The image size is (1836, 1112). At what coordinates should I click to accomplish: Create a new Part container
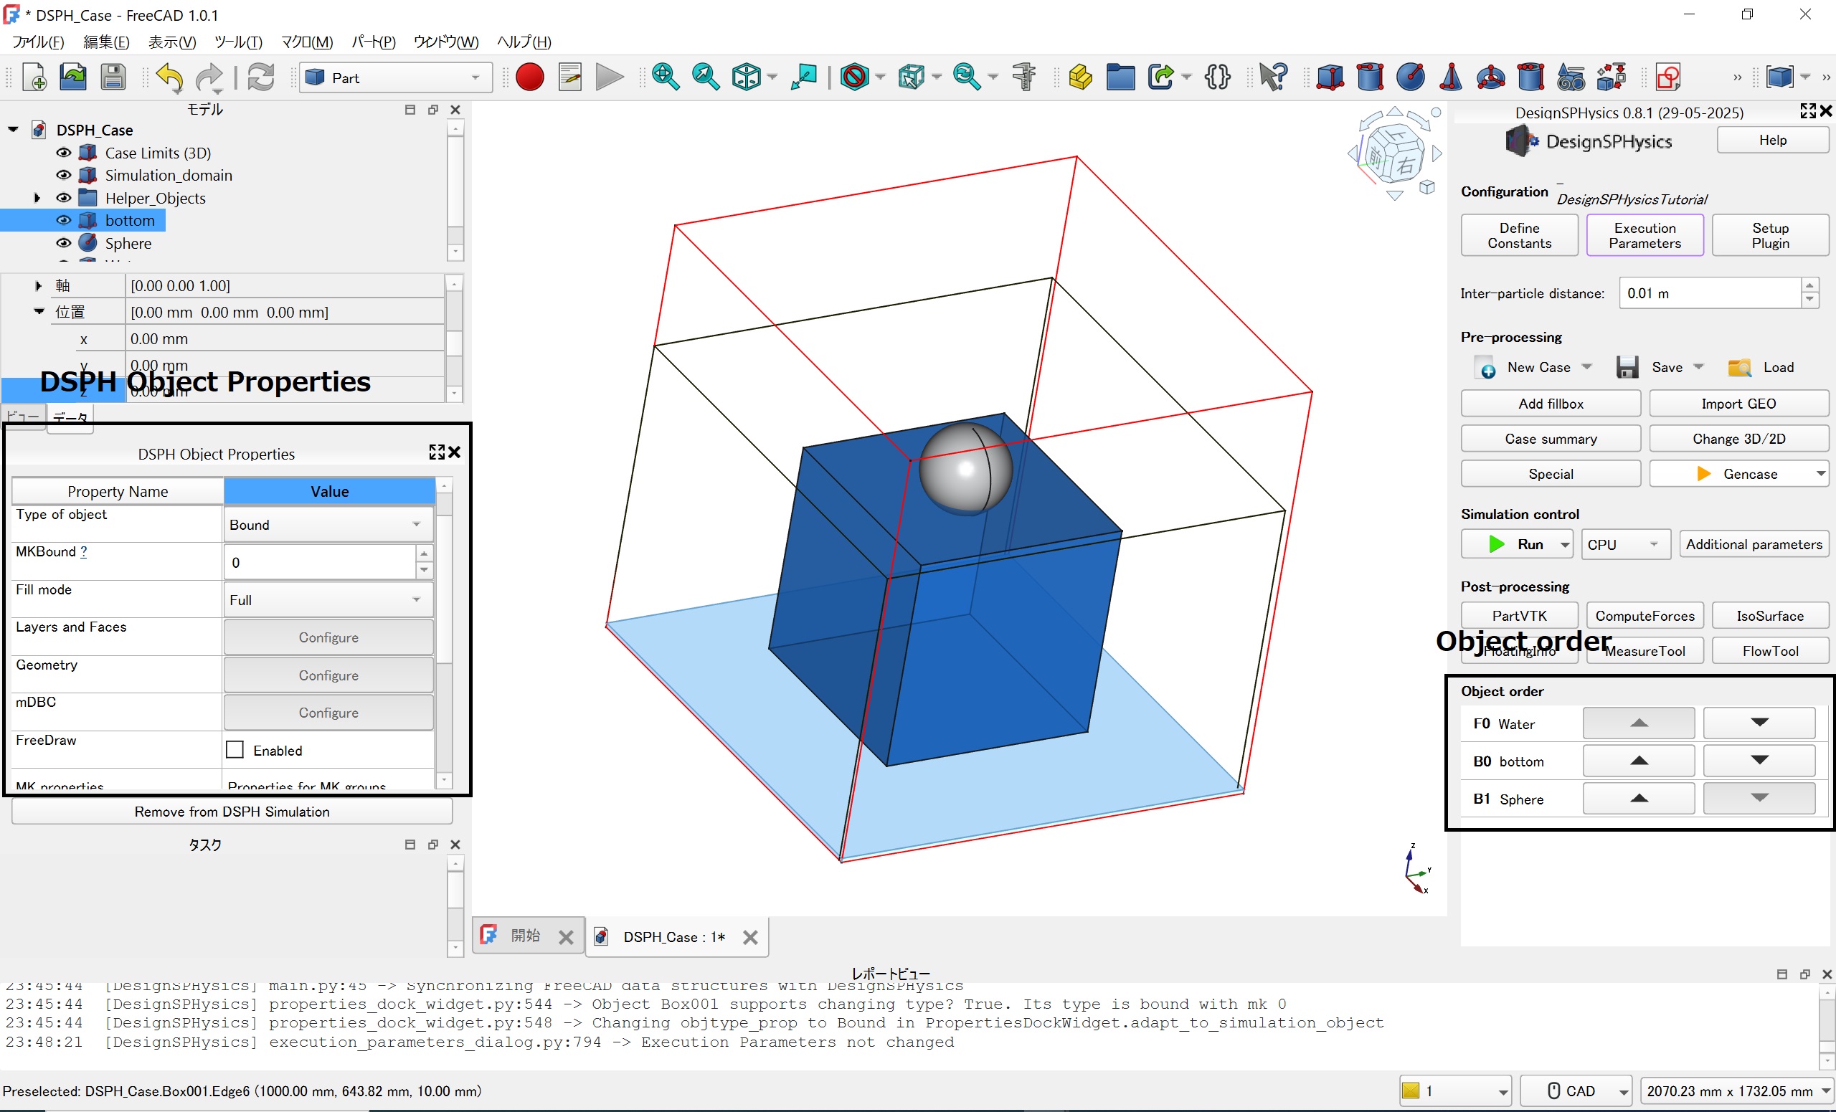coord(1080,77)
